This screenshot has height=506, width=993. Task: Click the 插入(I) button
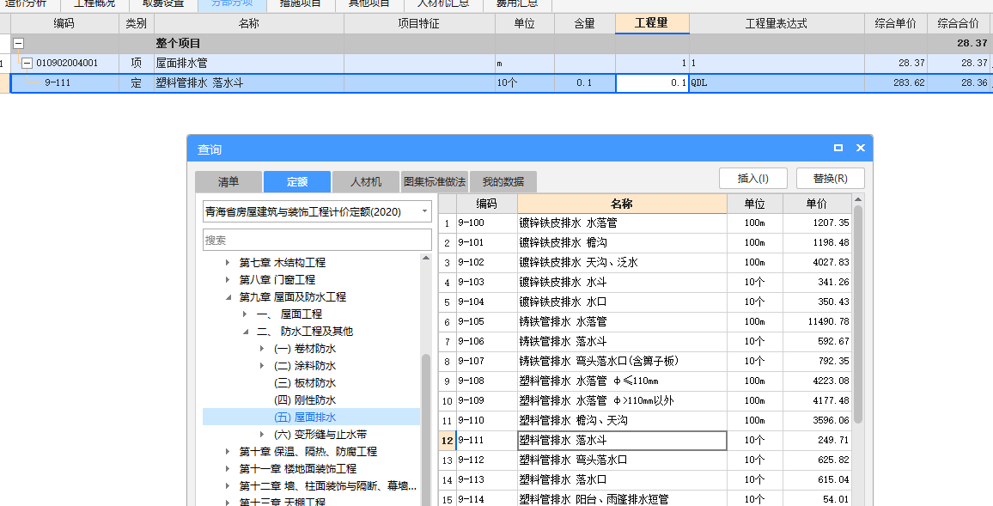coord(753,179)
